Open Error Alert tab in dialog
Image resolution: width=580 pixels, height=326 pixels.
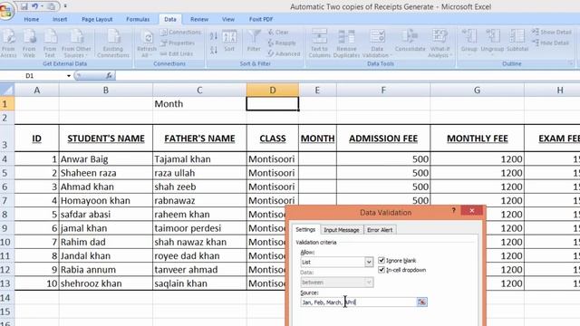pos(380,230)
